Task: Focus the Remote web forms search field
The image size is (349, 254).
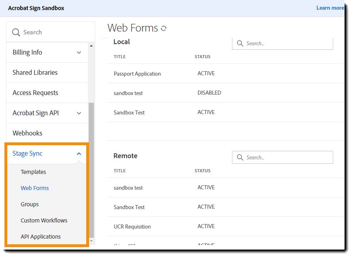Action: point(283,157)
